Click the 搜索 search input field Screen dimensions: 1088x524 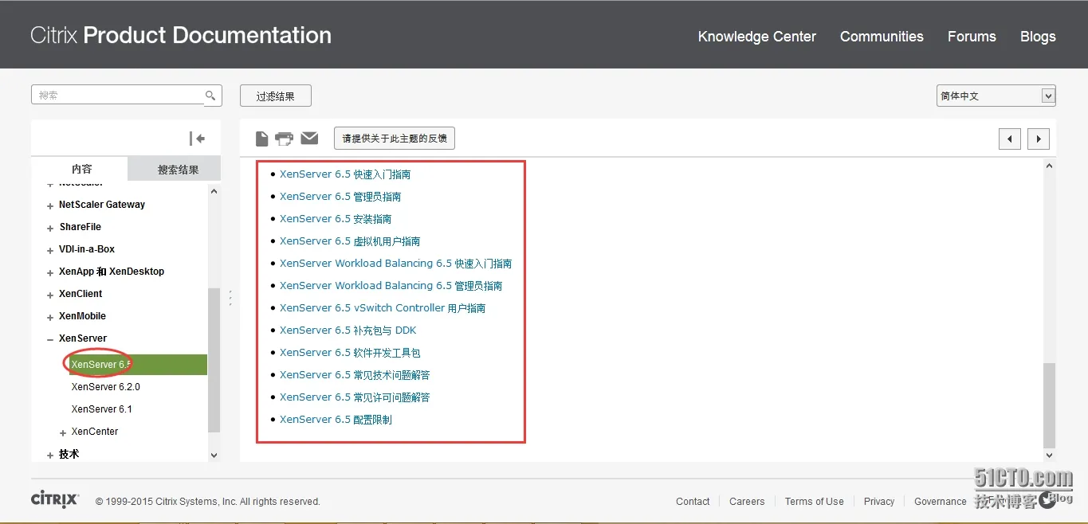pos(118,96)
